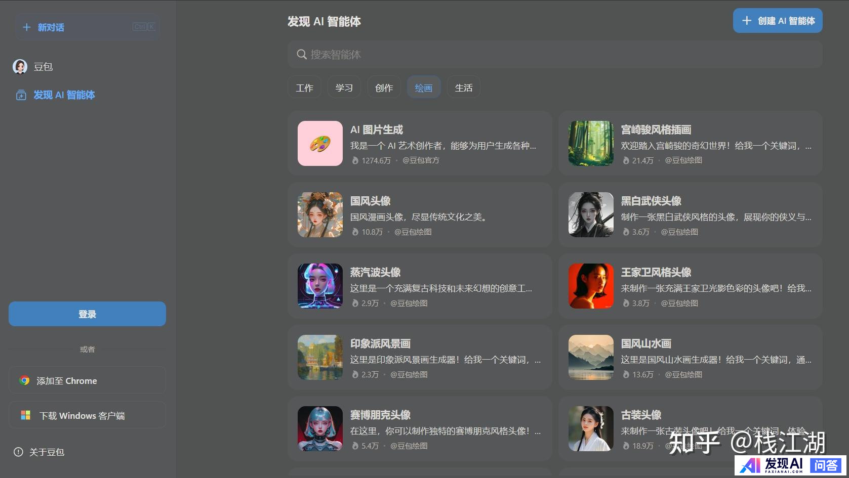Click 添加至 Chrome button
Image resolution: width=849 pixels, height=478 pixels.
[87, 380]
